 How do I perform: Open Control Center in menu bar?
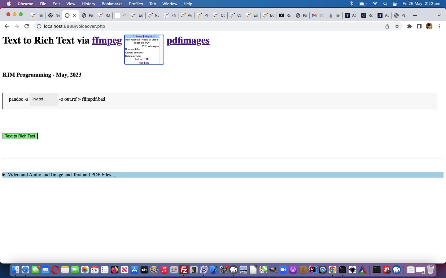(x=395, y=4)
